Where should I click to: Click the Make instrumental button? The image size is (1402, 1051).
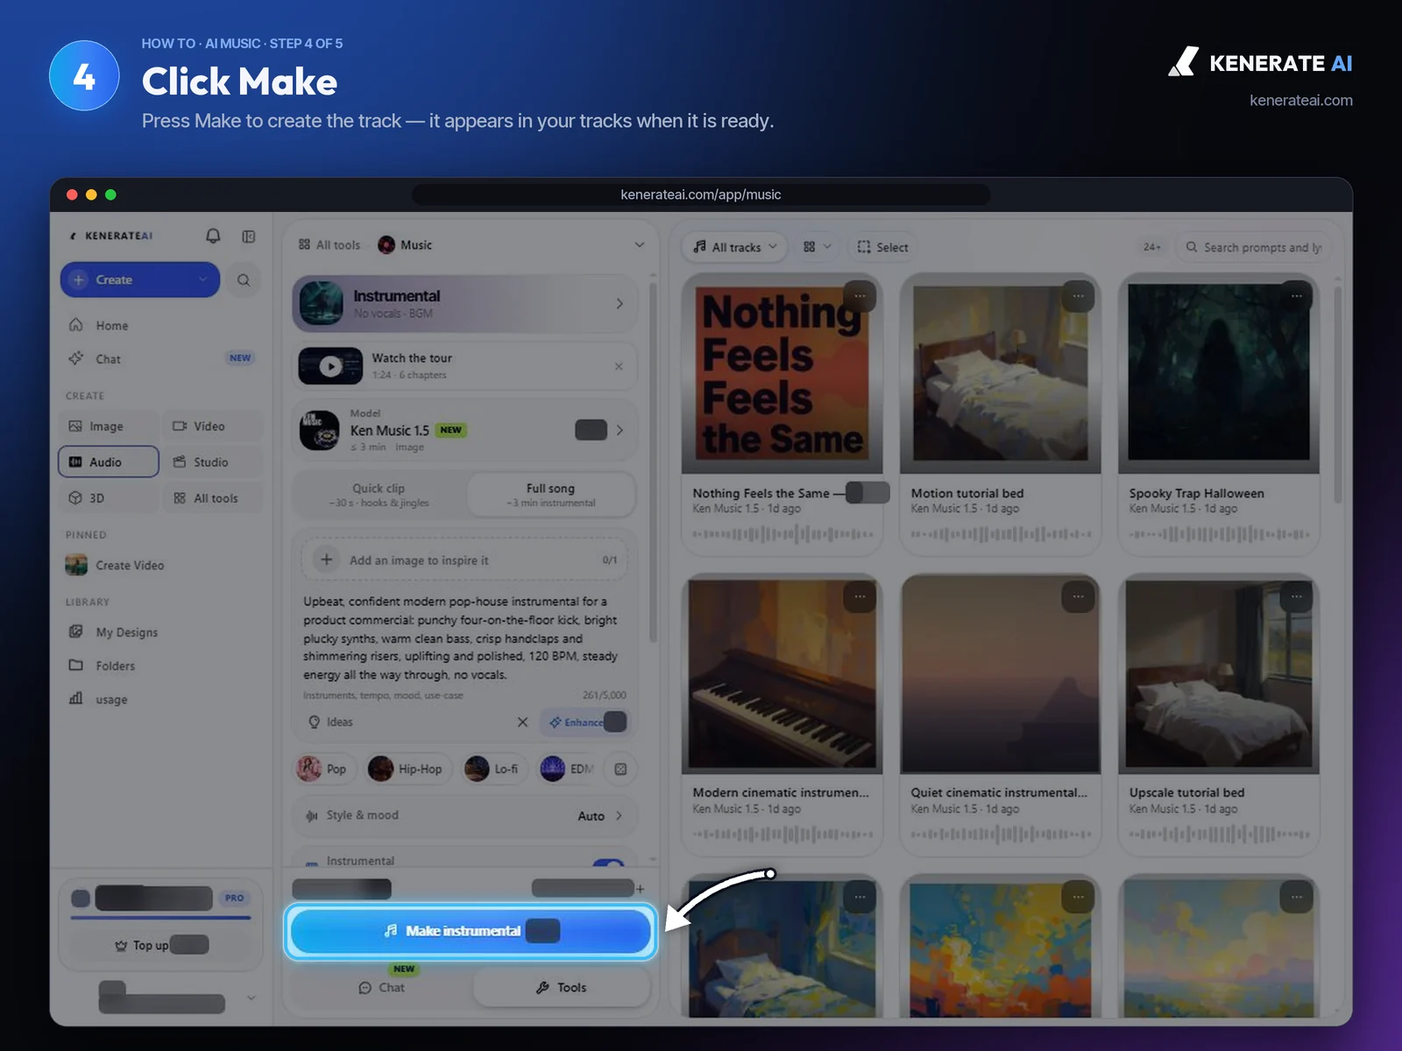[x=471, y=931]
